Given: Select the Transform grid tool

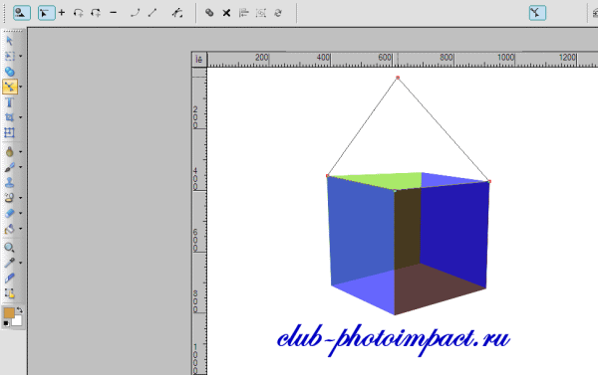Looking at the screenshot, I should point(10,132).
